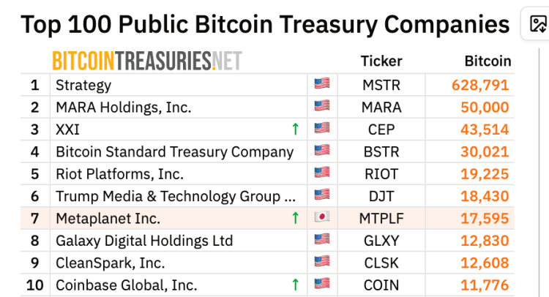
Task: Click the US flag in the Riot Platforms row
Action: coord(322,174)
